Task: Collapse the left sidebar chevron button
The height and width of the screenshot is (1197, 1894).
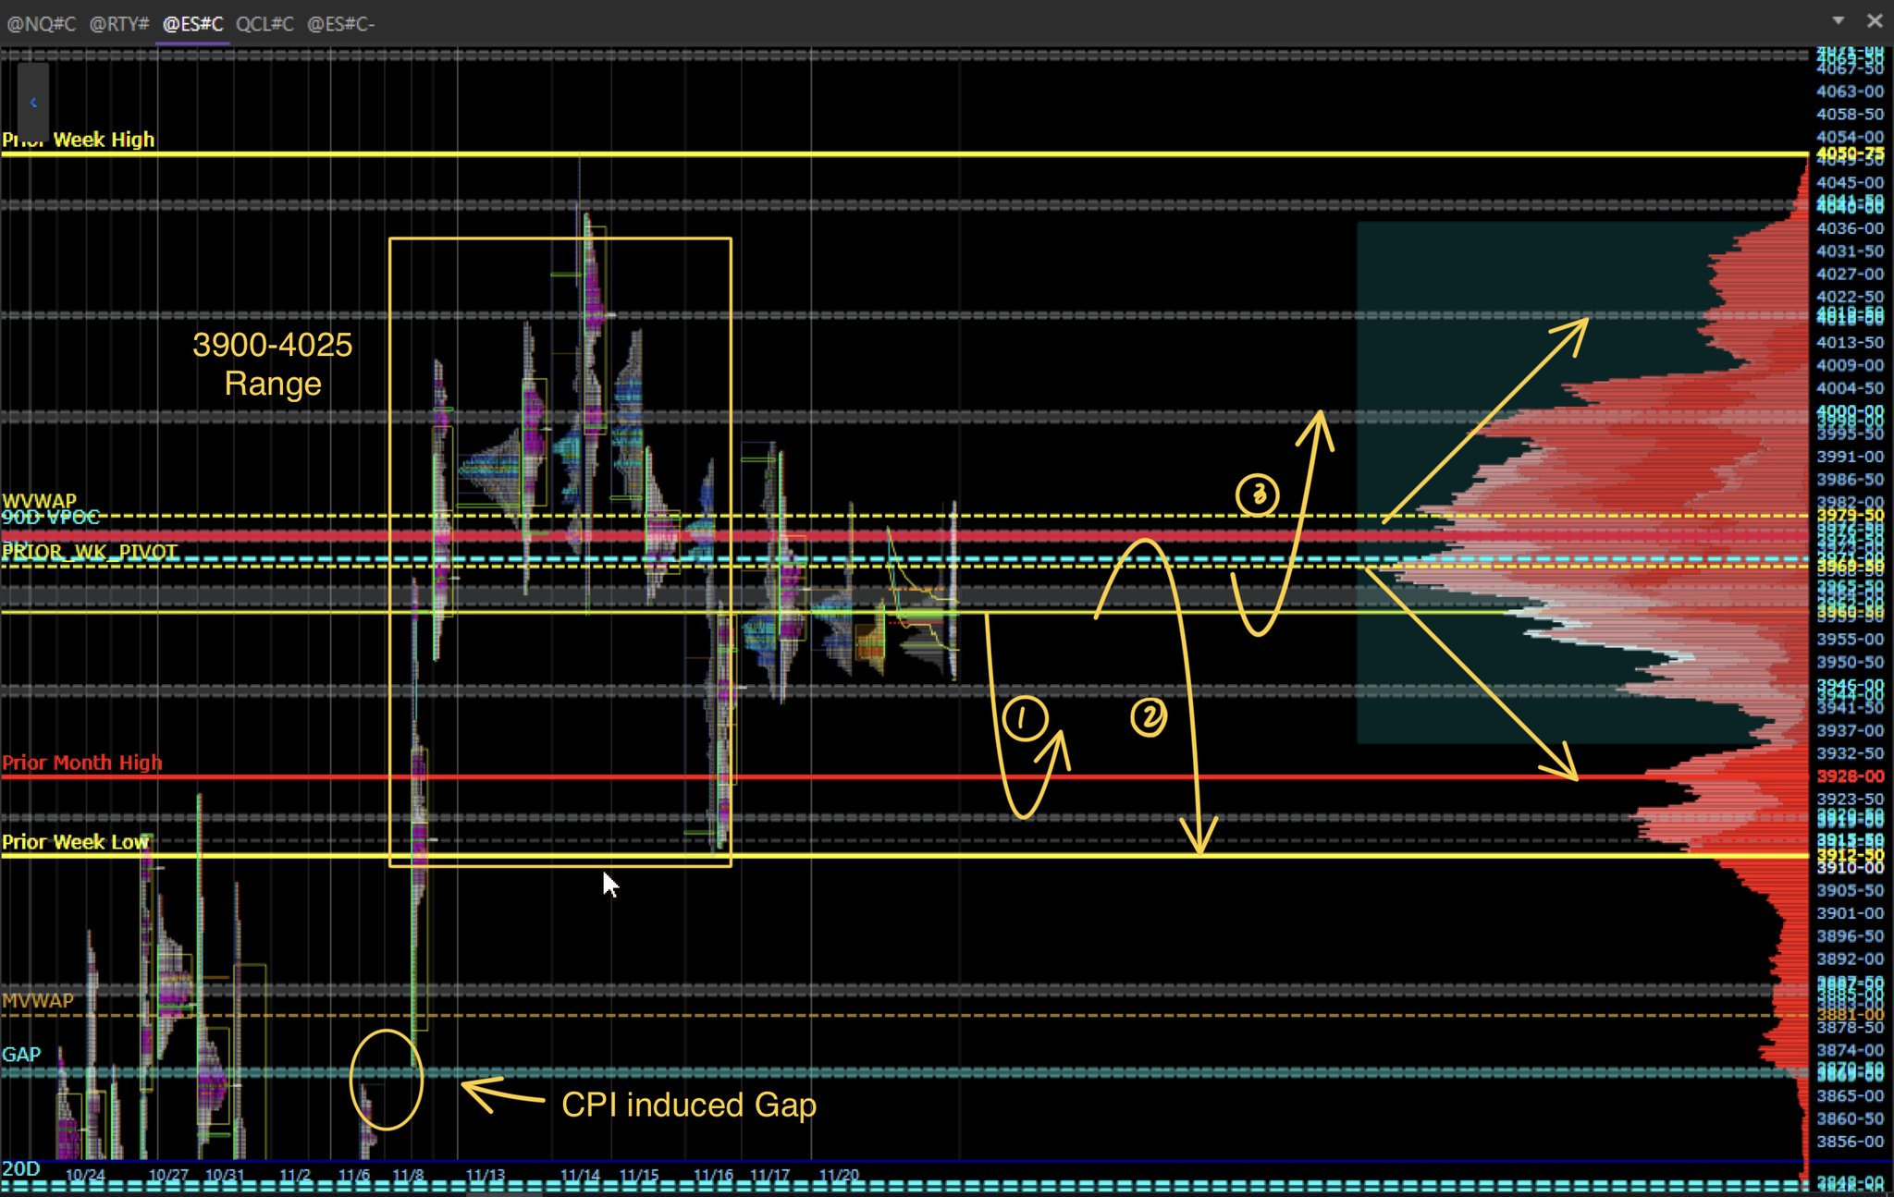Action: [33, 103]
